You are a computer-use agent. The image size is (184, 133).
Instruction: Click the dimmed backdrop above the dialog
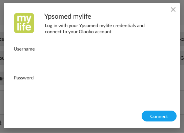(x=92, y=1)
